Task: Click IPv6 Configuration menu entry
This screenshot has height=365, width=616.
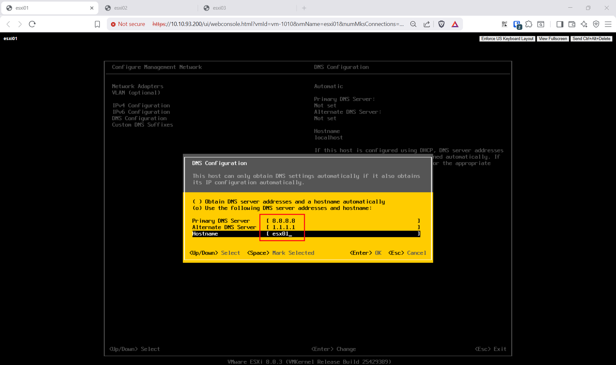Action: tap(141, 112)
